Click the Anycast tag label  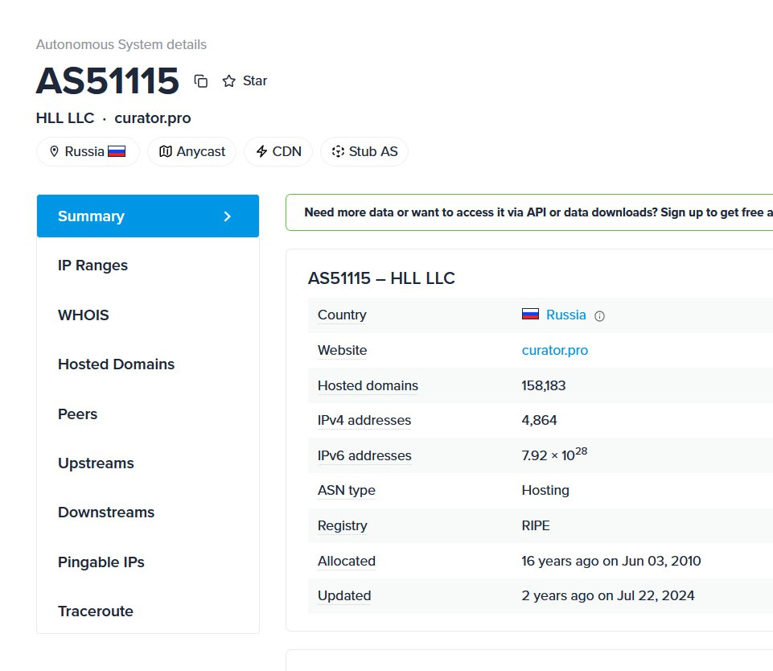click(200, 151)
